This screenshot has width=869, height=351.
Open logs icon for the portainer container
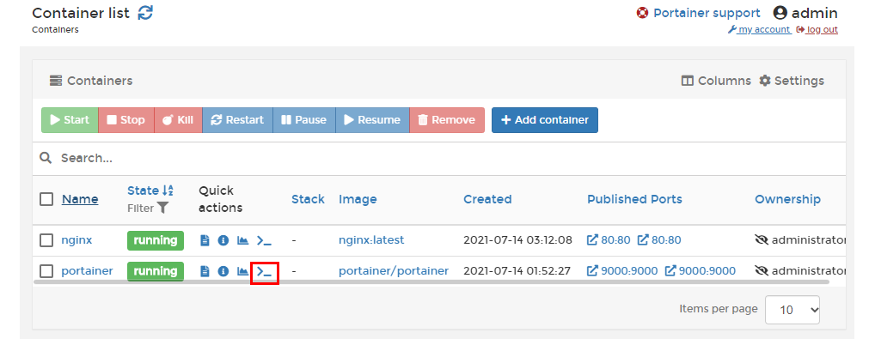205,271
